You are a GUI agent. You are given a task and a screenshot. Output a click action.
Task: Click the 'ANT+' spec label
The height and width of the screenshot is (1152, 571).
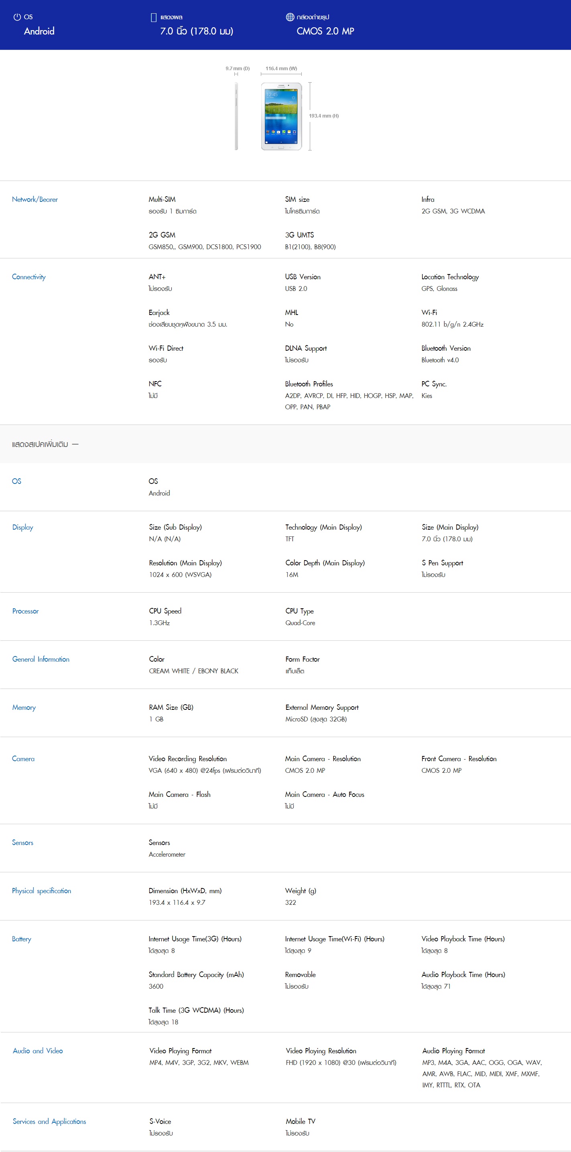tap(157, 277)
